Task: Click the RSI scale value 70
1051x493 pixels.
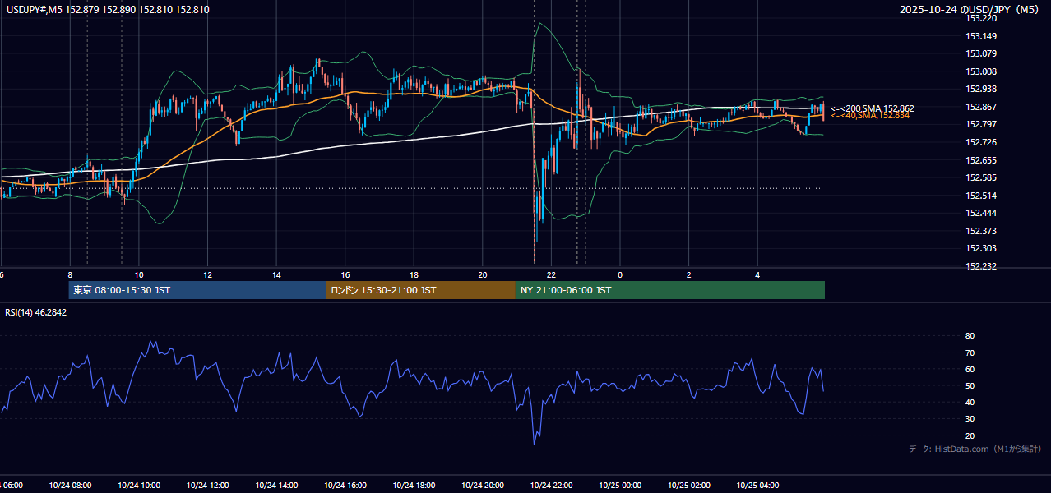Action: click(x=970, y=352)
